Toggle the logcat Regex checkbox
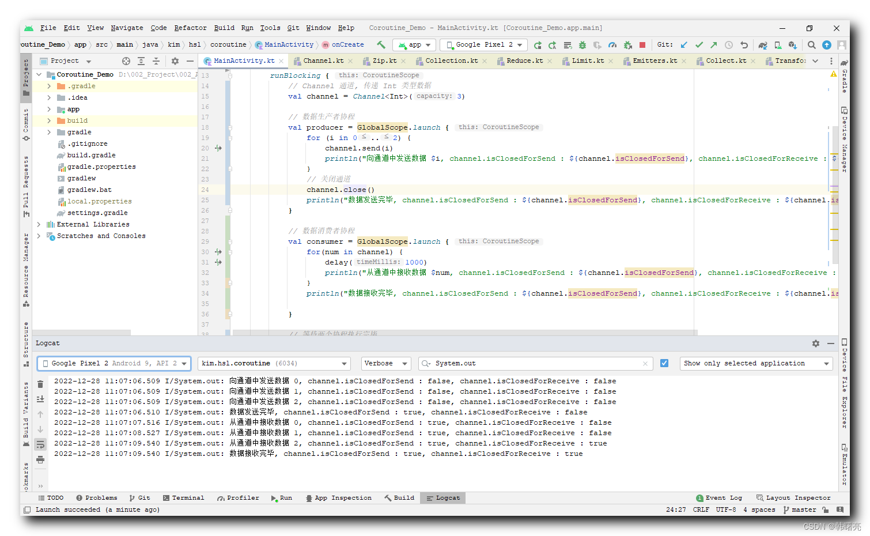The image size is (870, 536). point(664,363)
